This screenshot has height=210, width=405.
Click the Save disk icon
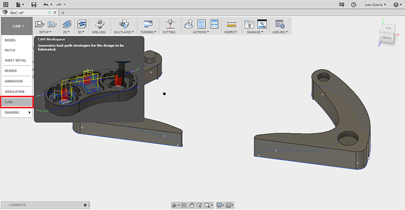pos(34,5)
